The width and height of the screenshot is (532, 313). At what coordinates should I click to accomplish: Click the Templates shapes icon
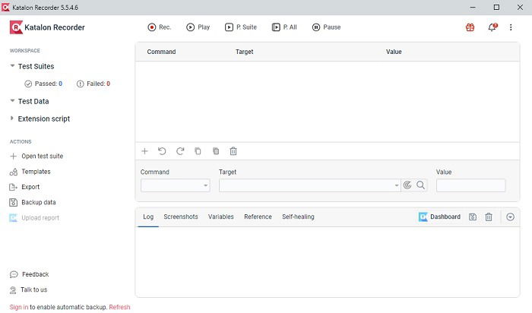tap(13, 172)
